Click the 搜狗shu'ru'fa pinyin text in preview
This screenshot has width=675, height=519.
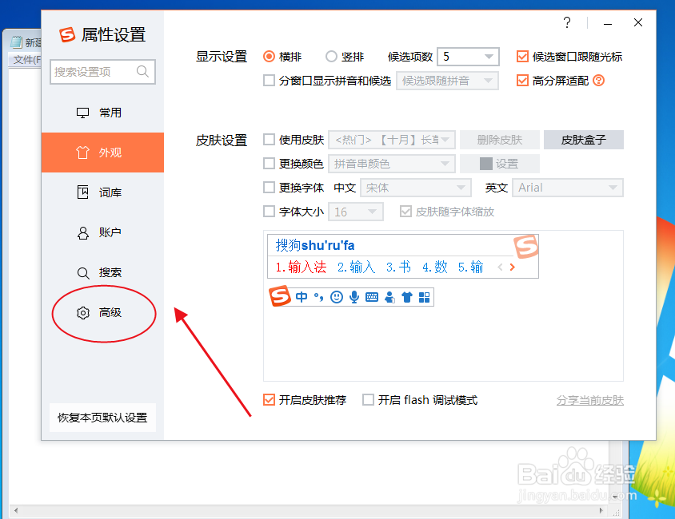coord(314,245)
